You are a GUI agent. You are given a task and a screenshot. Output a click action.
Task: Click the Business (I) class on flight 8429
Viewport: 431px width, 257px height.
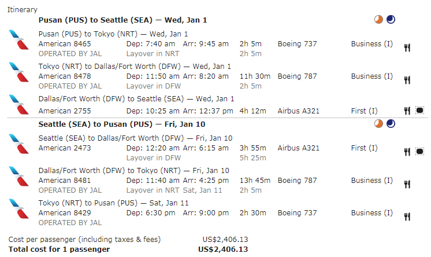pos(372,213)
